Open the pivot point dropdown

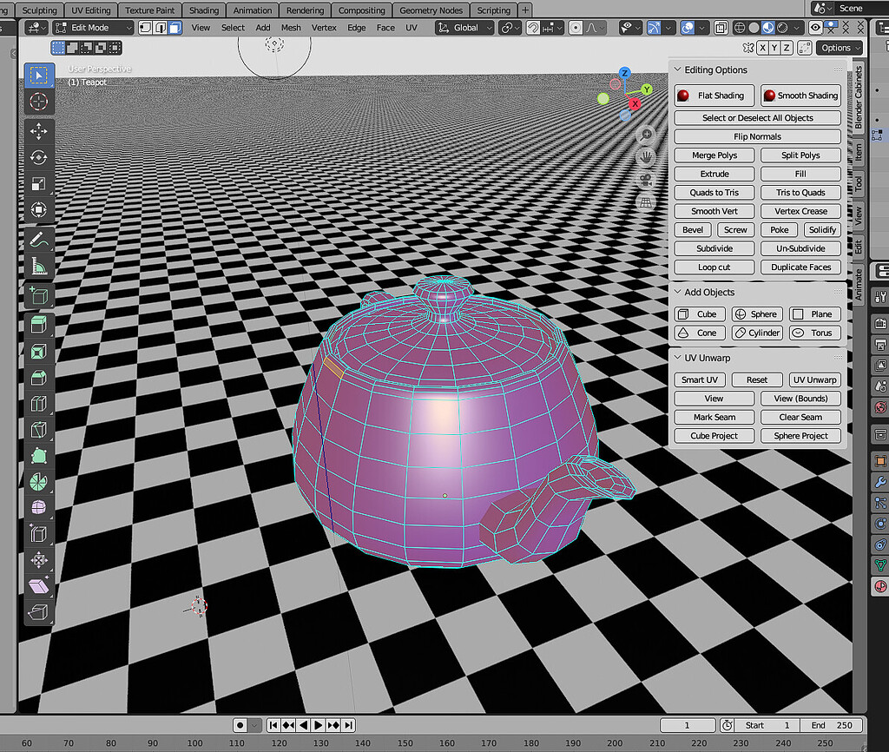pos(510,28)
